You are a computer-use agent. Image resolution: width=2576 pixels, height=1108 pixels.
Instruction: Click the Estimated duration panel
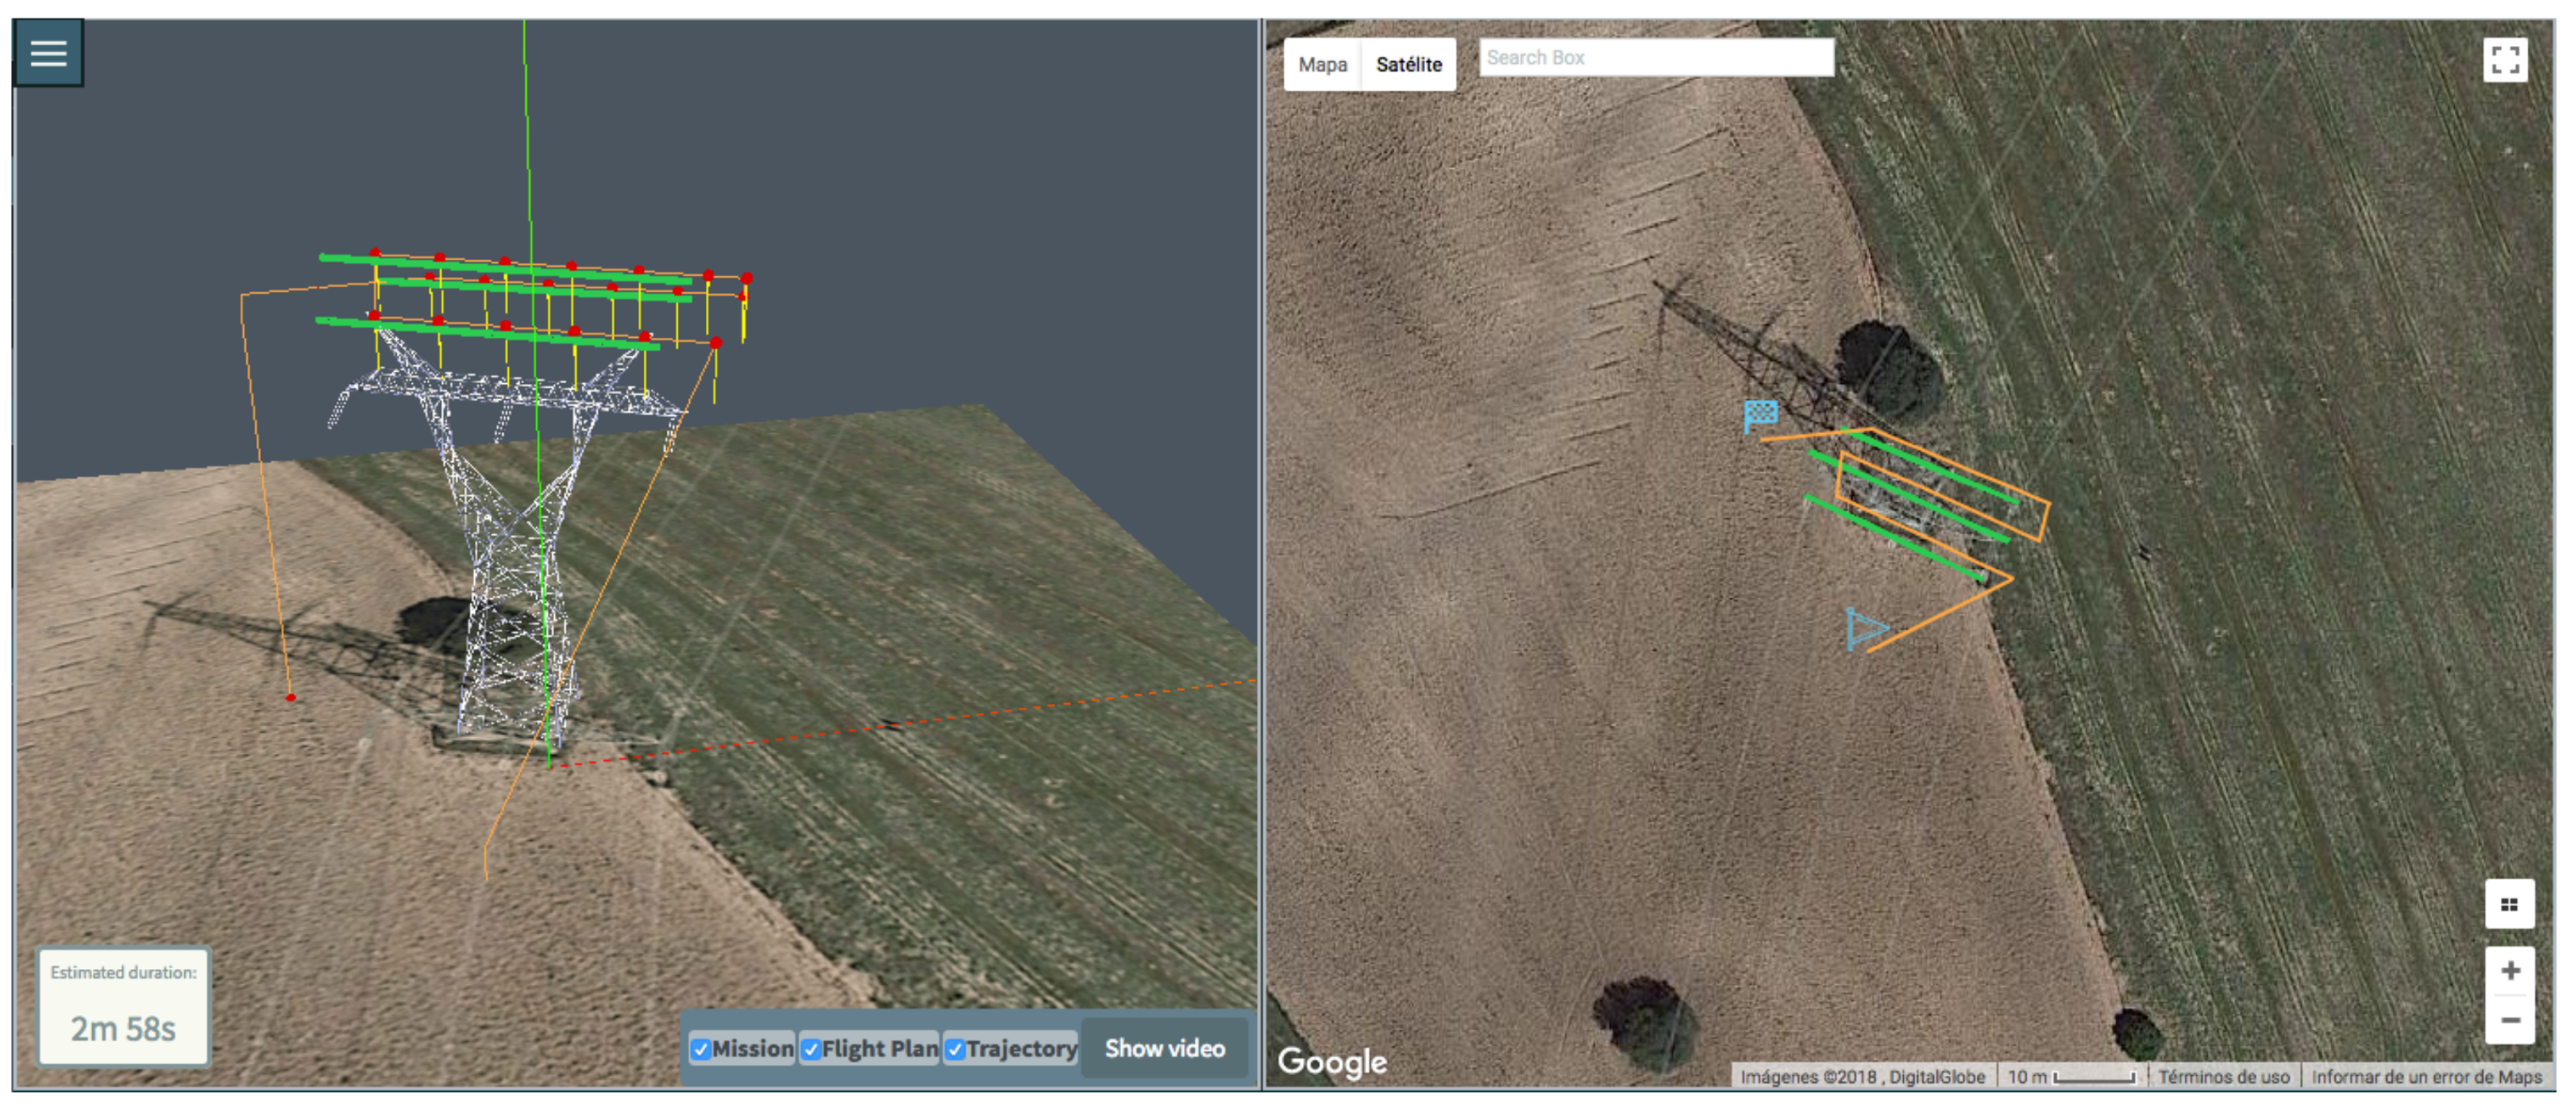pos(123,1006)
